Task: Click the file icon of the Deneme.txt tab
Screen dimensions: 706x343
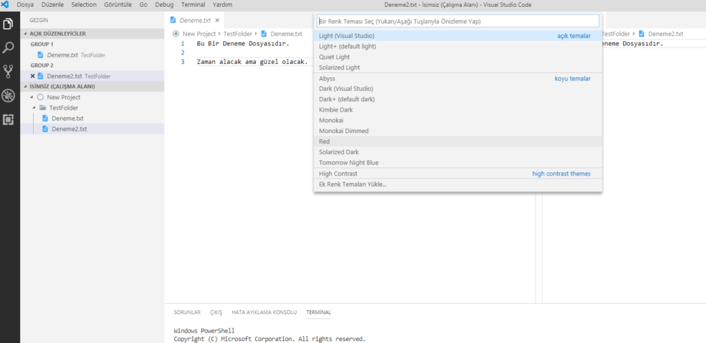Action: click(x=173, y=20)
